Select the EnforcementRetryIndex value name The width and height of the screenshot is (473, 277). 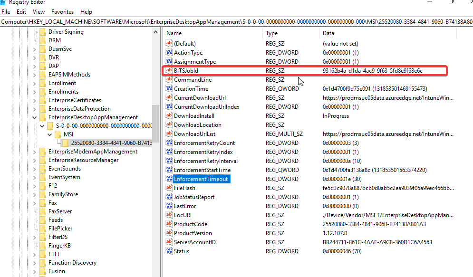tap(203, 152)
